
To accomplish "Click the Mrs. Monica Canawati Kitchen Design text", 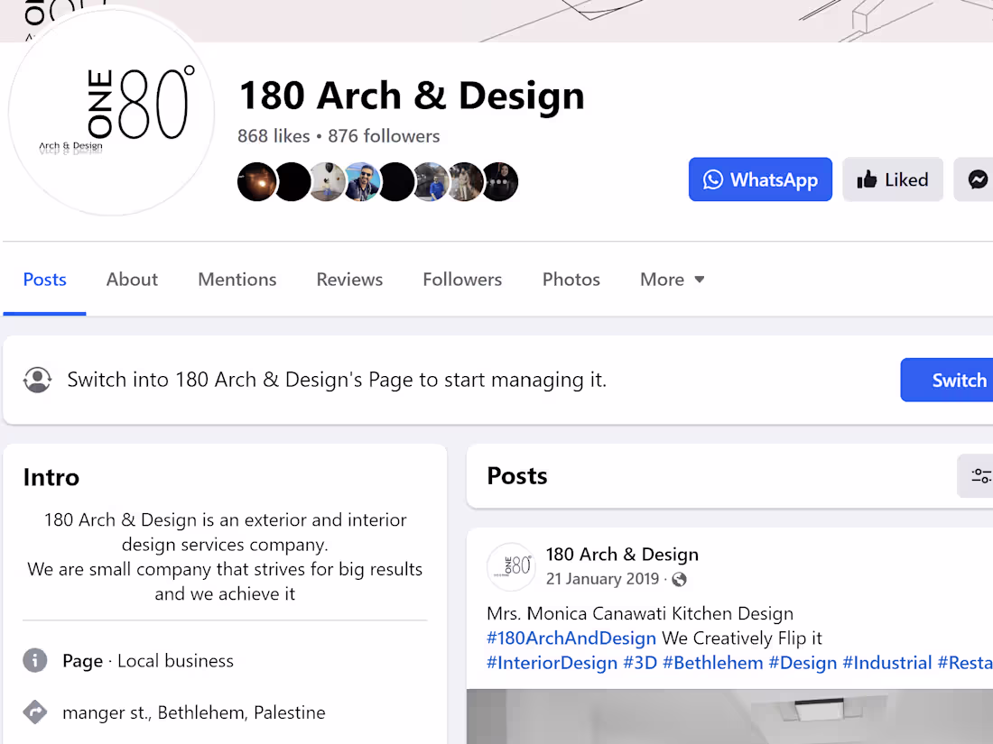I will pos(640,613).
